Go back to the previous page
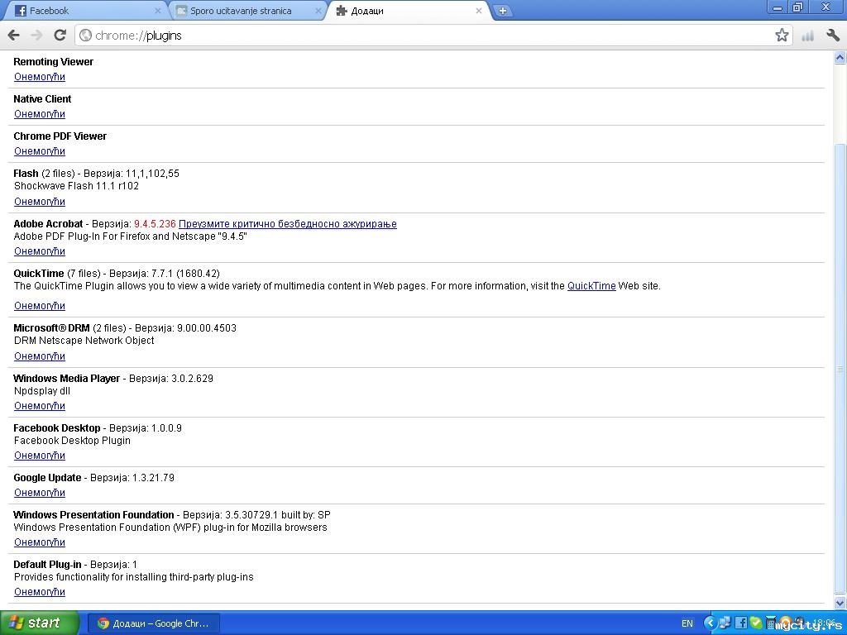This screenshot has width=847, height=635. click(x=13, y=36)
